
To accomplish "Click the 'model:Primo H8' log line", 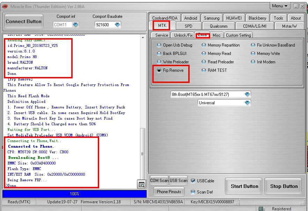I will tap(22, 57).
